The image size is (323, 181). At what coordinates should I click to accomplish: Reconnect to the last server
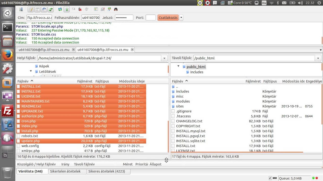[x=87, y=9]
